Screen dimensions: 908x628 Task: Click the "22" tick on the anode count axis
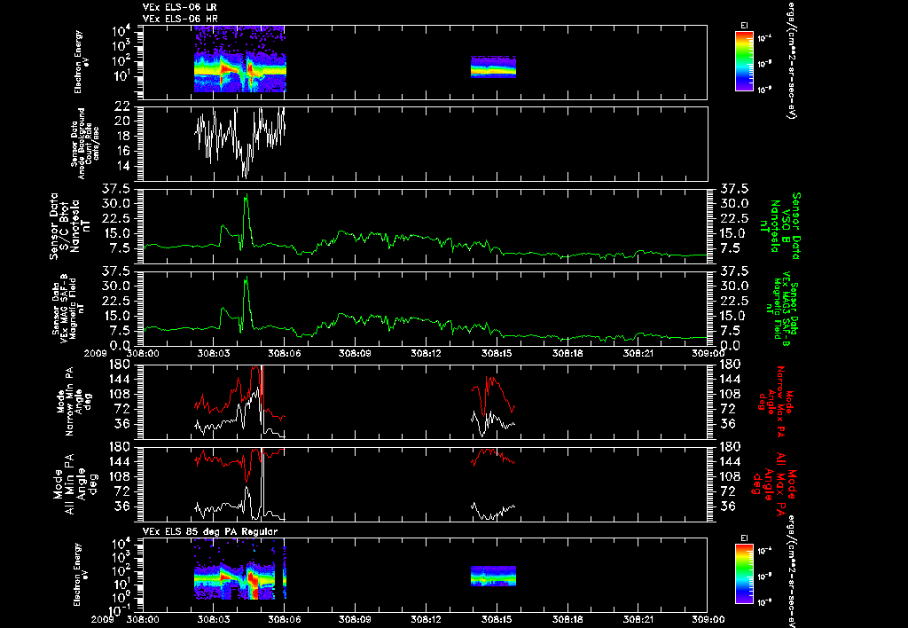(122, 106)
